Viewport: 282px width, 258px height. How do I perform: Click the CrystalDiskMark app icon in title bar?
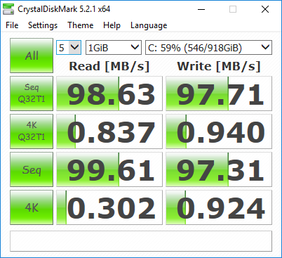(8, 9)
